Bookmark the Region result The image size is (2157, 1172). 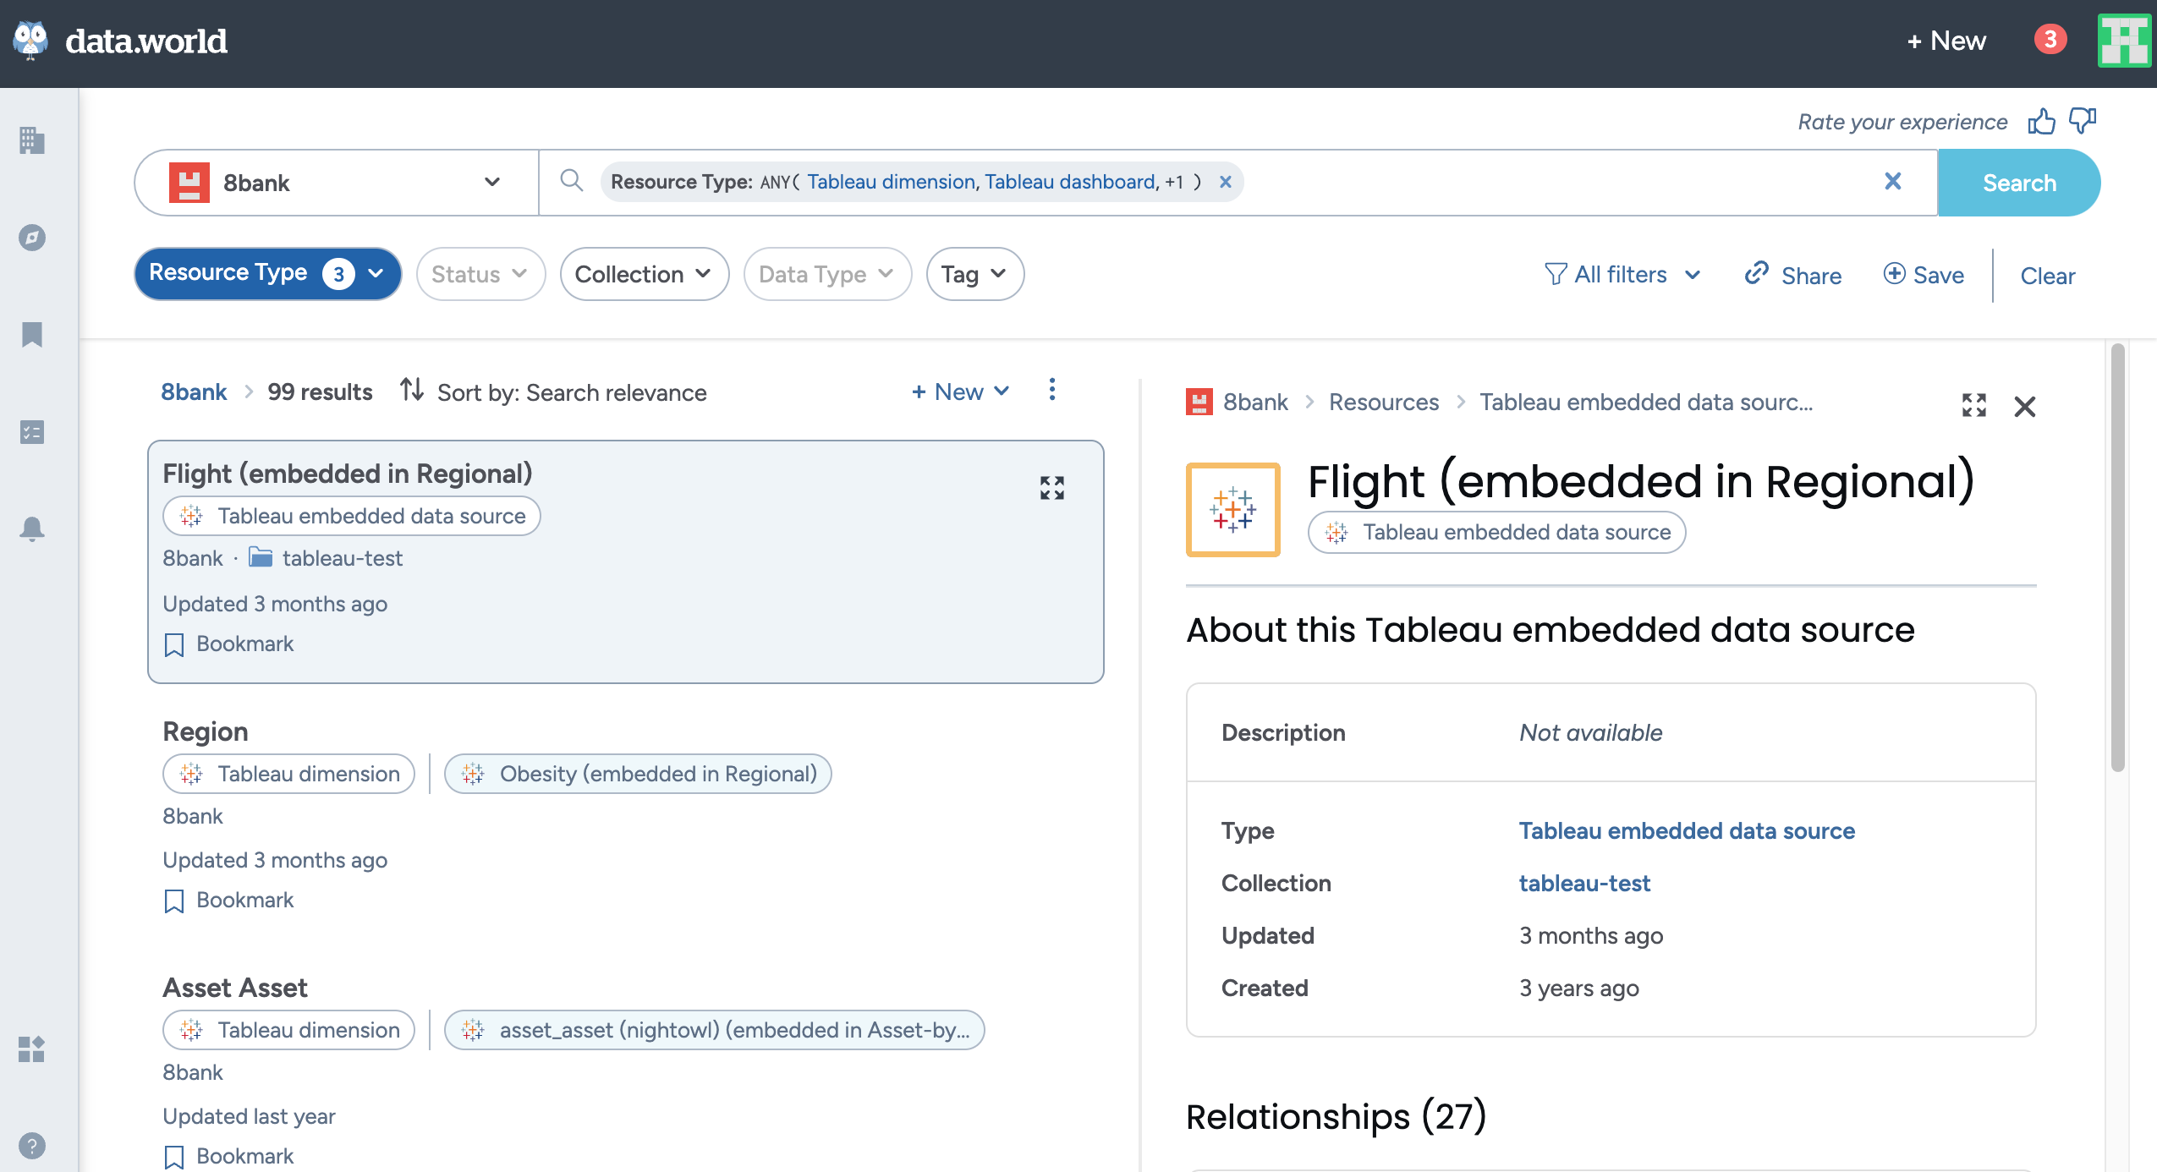(228, 901)
